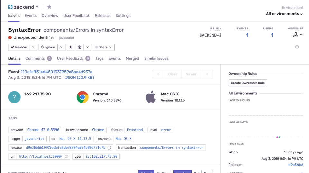
Task: Filter by browser.name tag Chrome
Action: click(98, 130)
